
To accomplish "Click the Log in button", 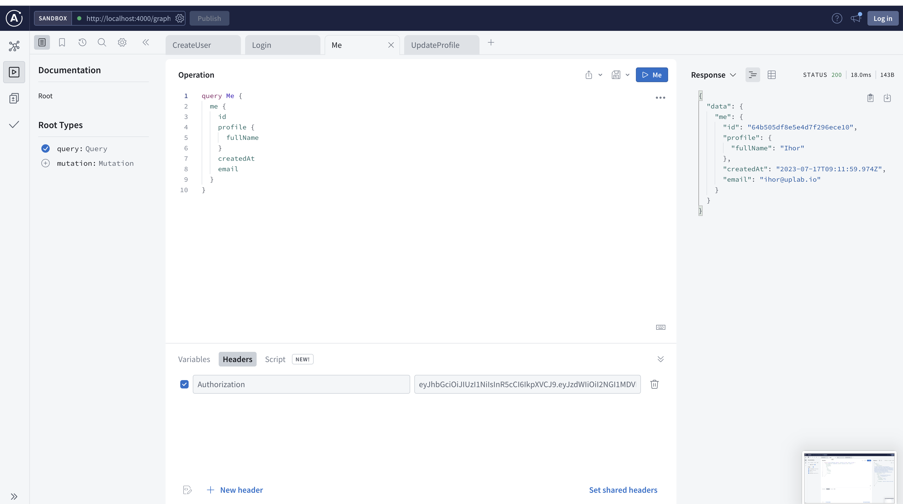I will point(883,18).
